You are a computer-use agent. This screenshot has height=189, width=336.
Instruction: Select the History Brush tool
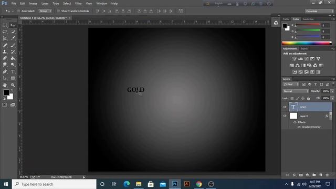click(x=13, y=51)
